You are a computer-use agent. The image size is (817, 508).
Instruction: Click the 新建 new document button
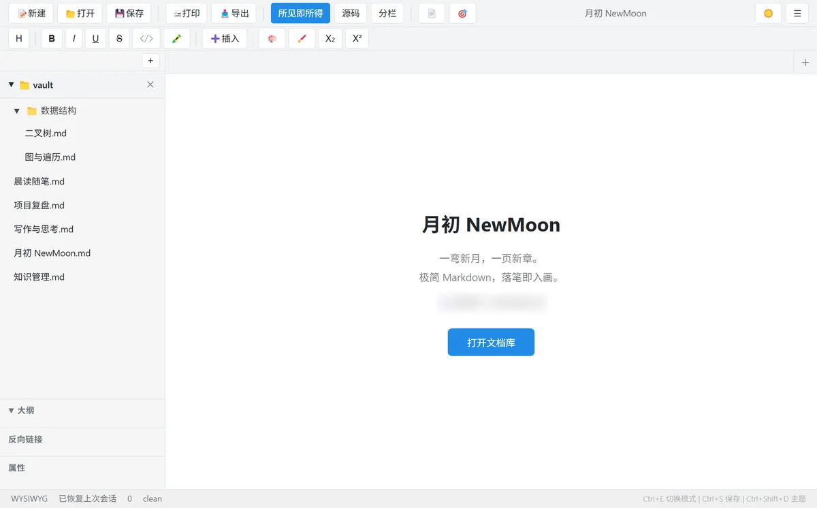pos(31,13)
